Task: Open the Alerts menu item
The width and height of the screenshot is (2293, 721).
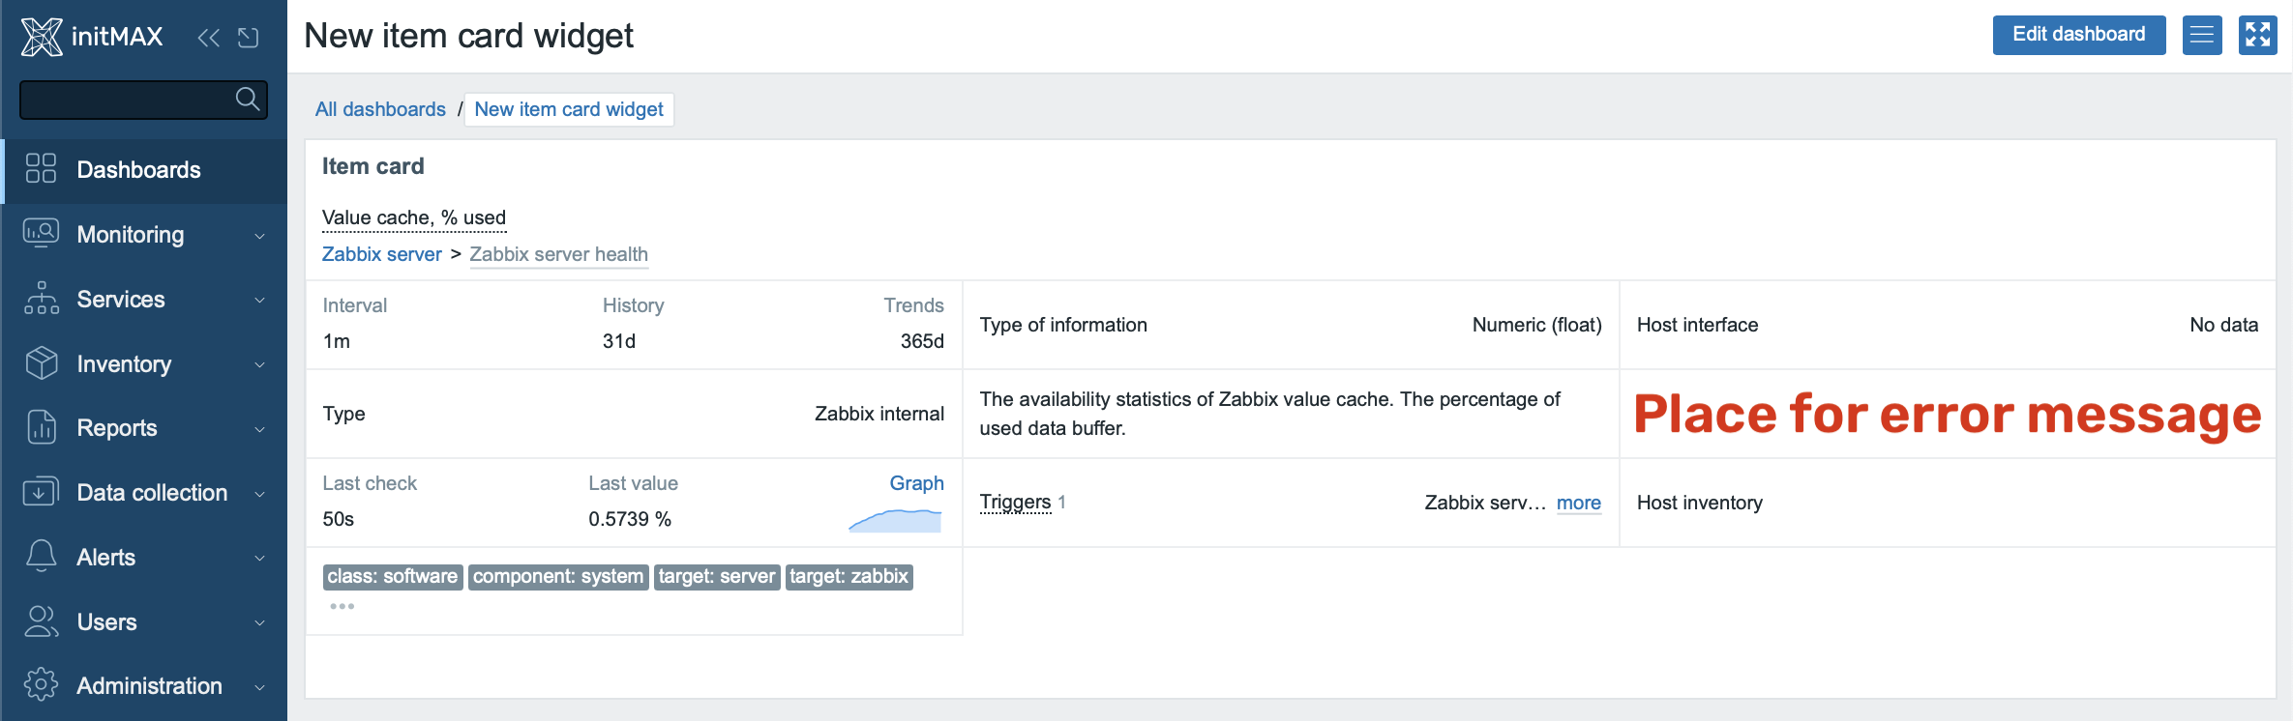Action: coord(145,558)
